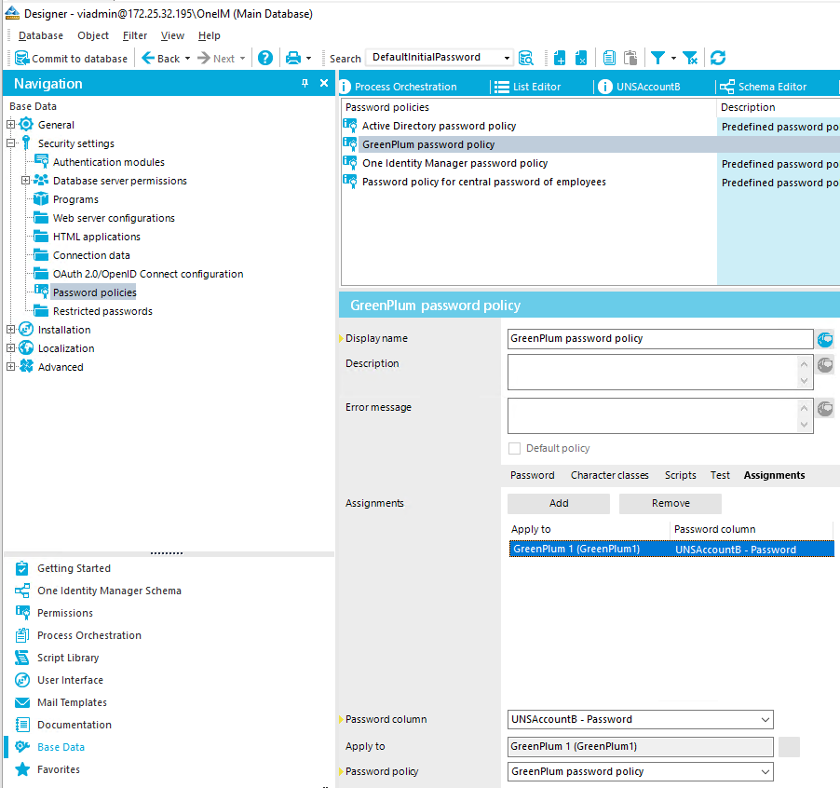The image size is (840, 788).
Task: Click the Commit to database icon
Action: pos(20,58)
